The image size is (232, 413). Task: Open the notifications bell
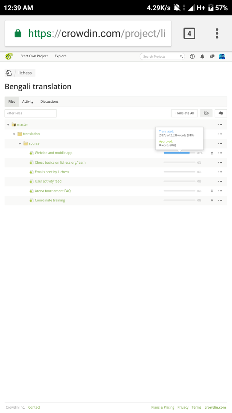click(202, 56)
